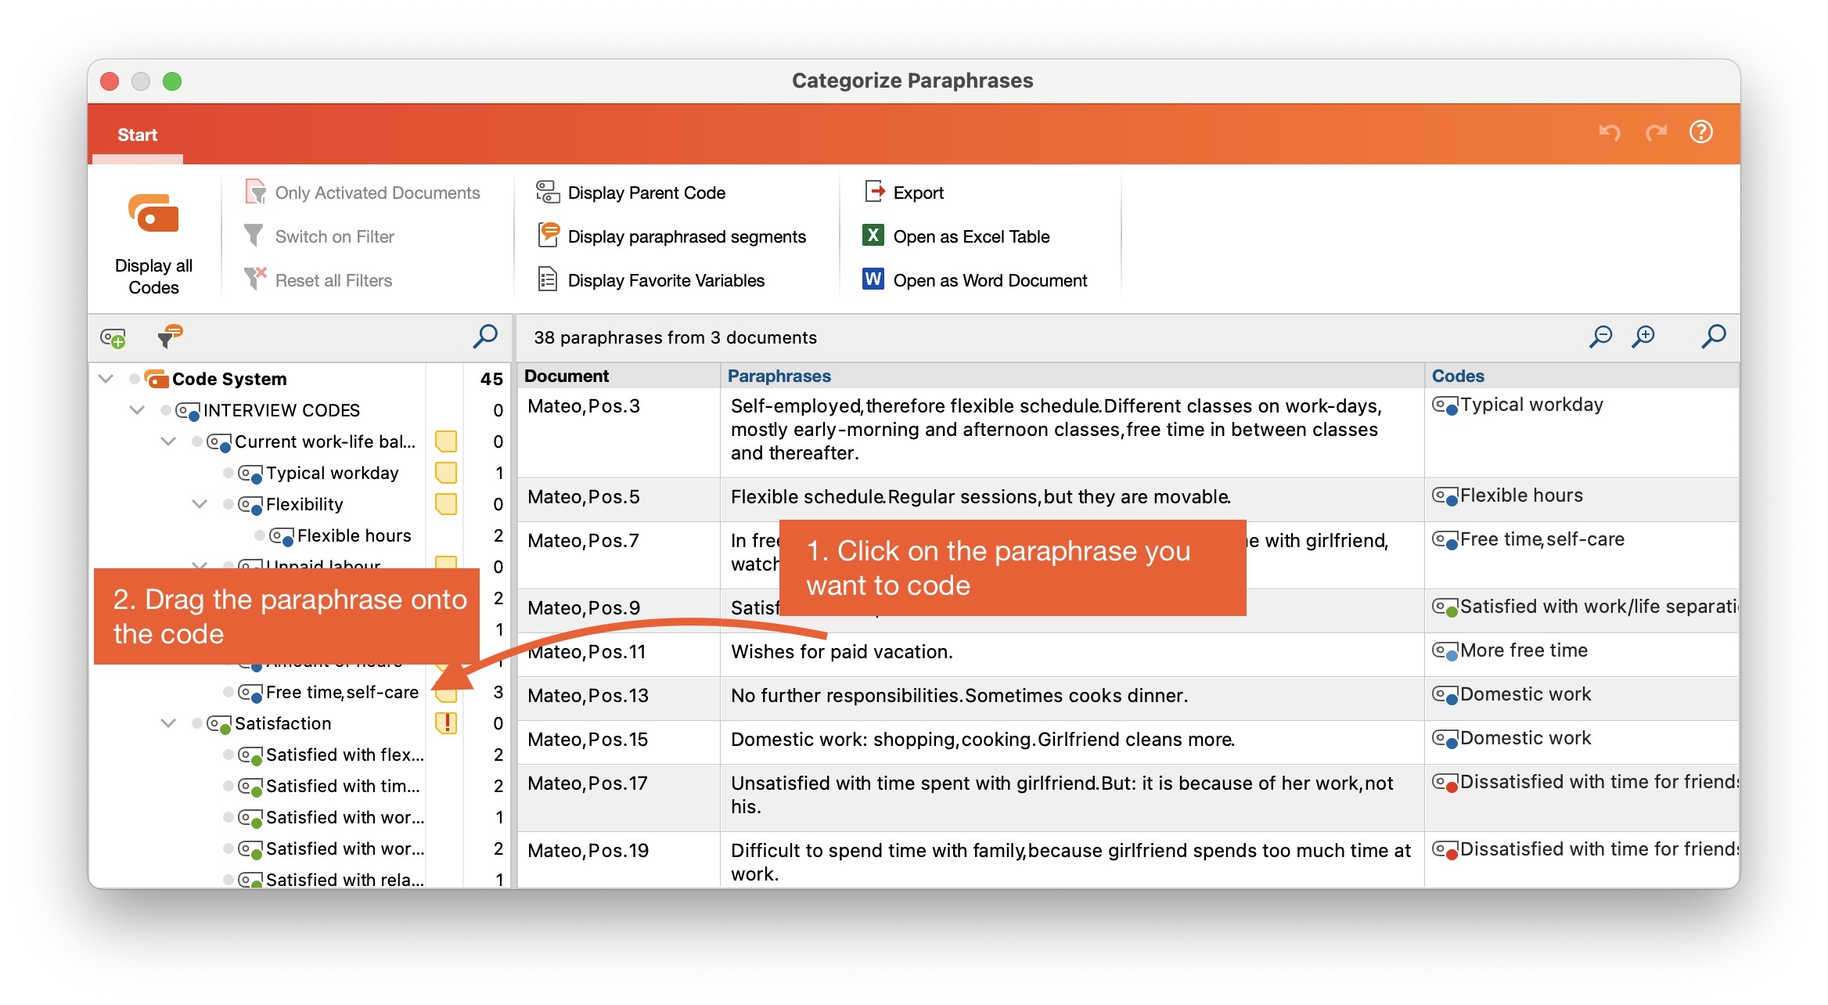1828x1005 pixels.
Task: Click the Excel table icon
Action: point(873,236)
